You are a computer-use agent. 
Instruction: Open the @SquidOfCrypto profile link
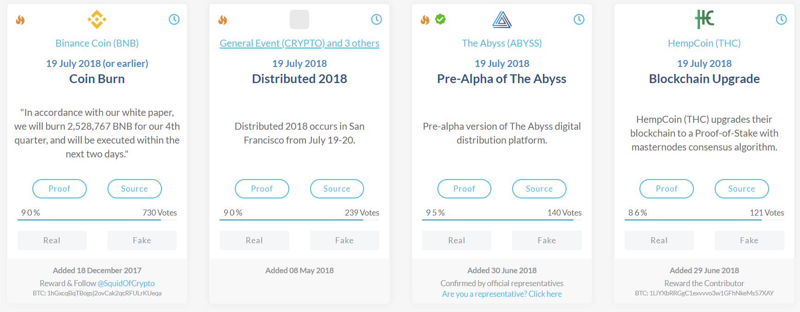(x=126, y=283)
